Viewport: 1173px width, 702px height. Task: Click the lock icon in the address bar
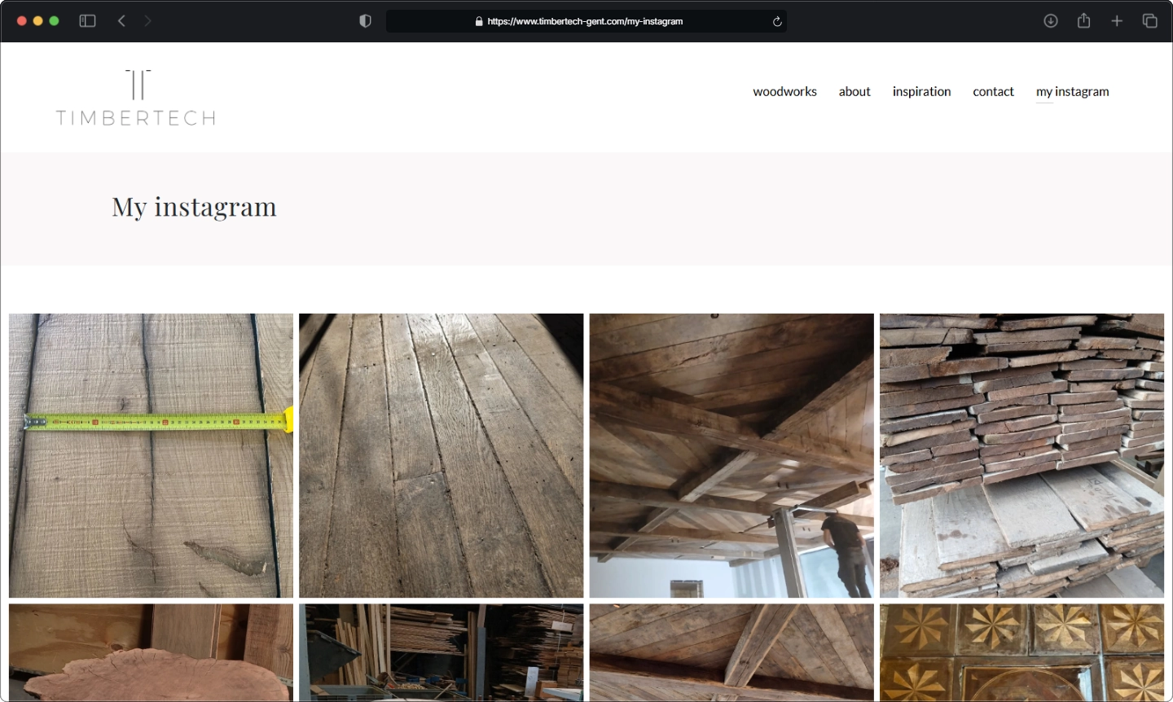click(x=479, y=22)
